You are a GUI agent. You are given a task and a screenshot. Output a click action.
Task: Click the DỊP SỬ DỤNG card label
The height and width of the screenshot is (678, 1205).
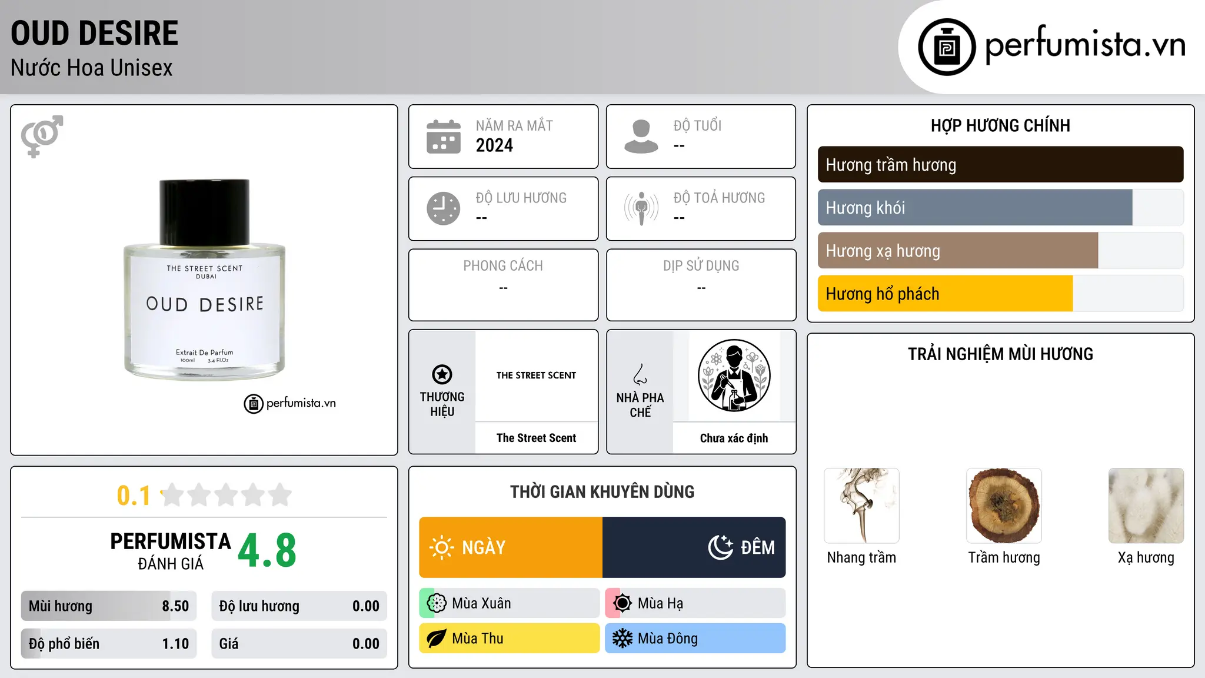click(x=701, y=266)
